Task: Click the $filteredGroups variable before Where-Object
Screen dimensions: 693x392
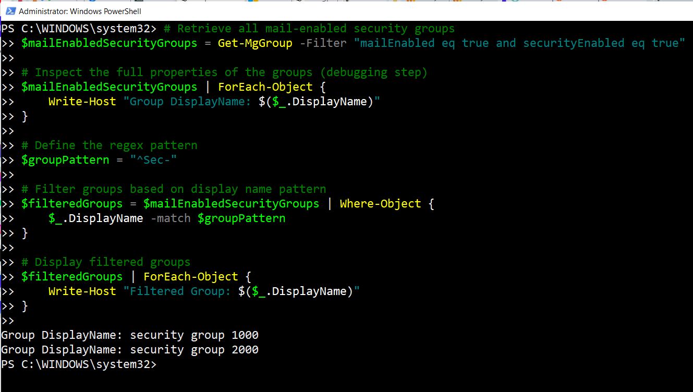Action: point(72,204)
